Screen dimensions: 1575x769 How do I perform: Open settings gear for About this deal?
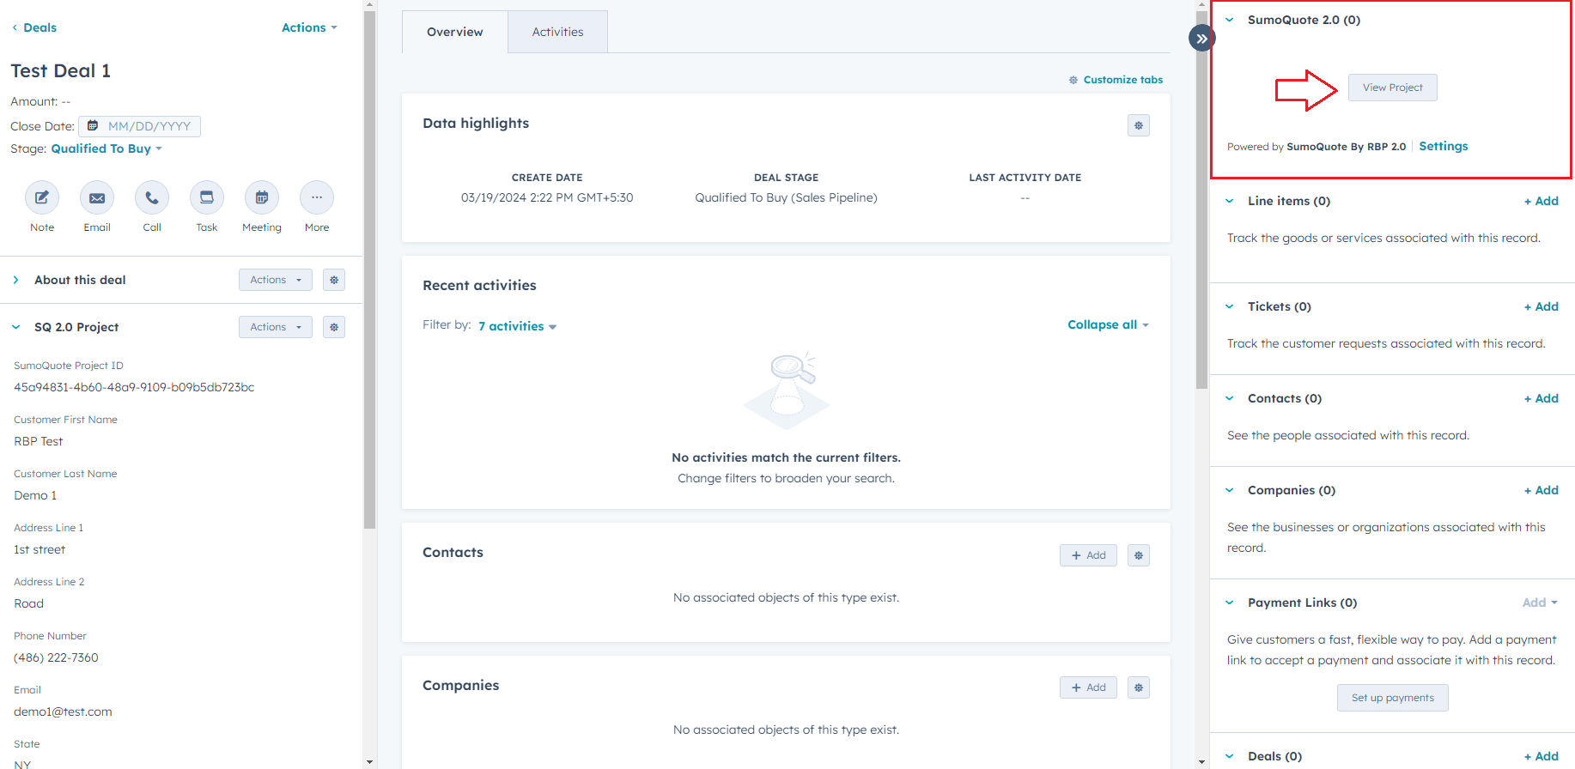[334, 280]
